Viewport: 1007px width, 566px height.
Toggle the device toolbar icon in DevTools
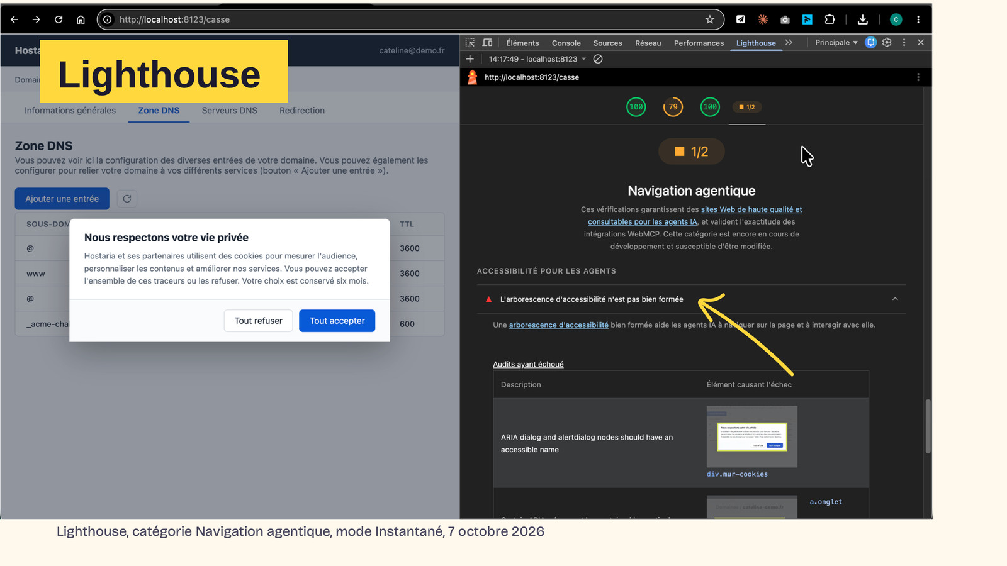click(487, 43)
